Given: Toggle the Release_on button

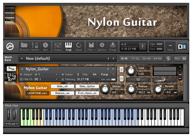Looking at the screenshot, I should click(62, 93).
